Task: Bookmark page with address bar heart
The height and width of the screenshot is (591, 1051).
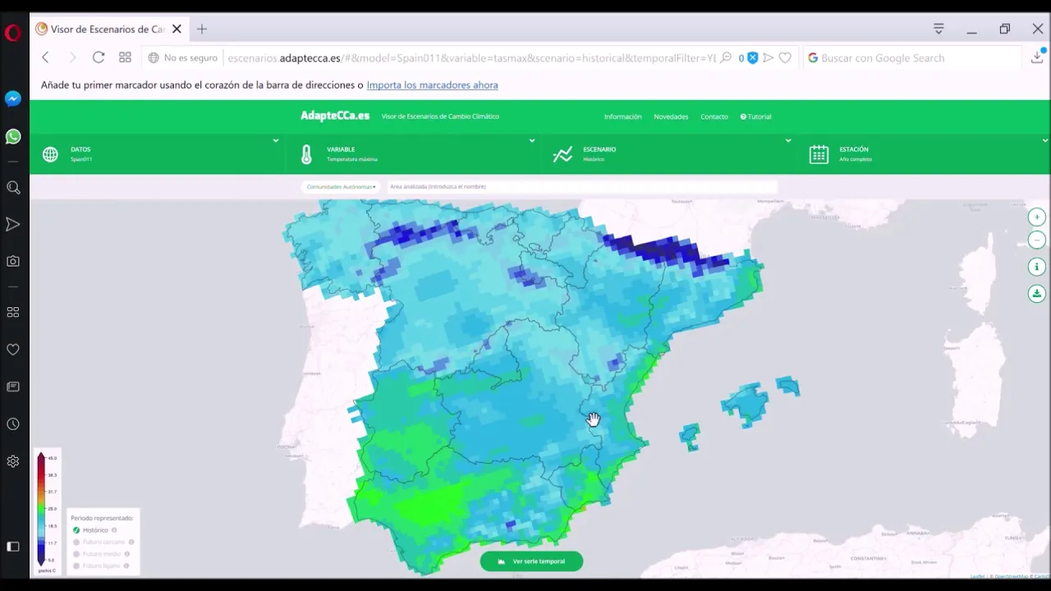Action: [x=785, y=57]
